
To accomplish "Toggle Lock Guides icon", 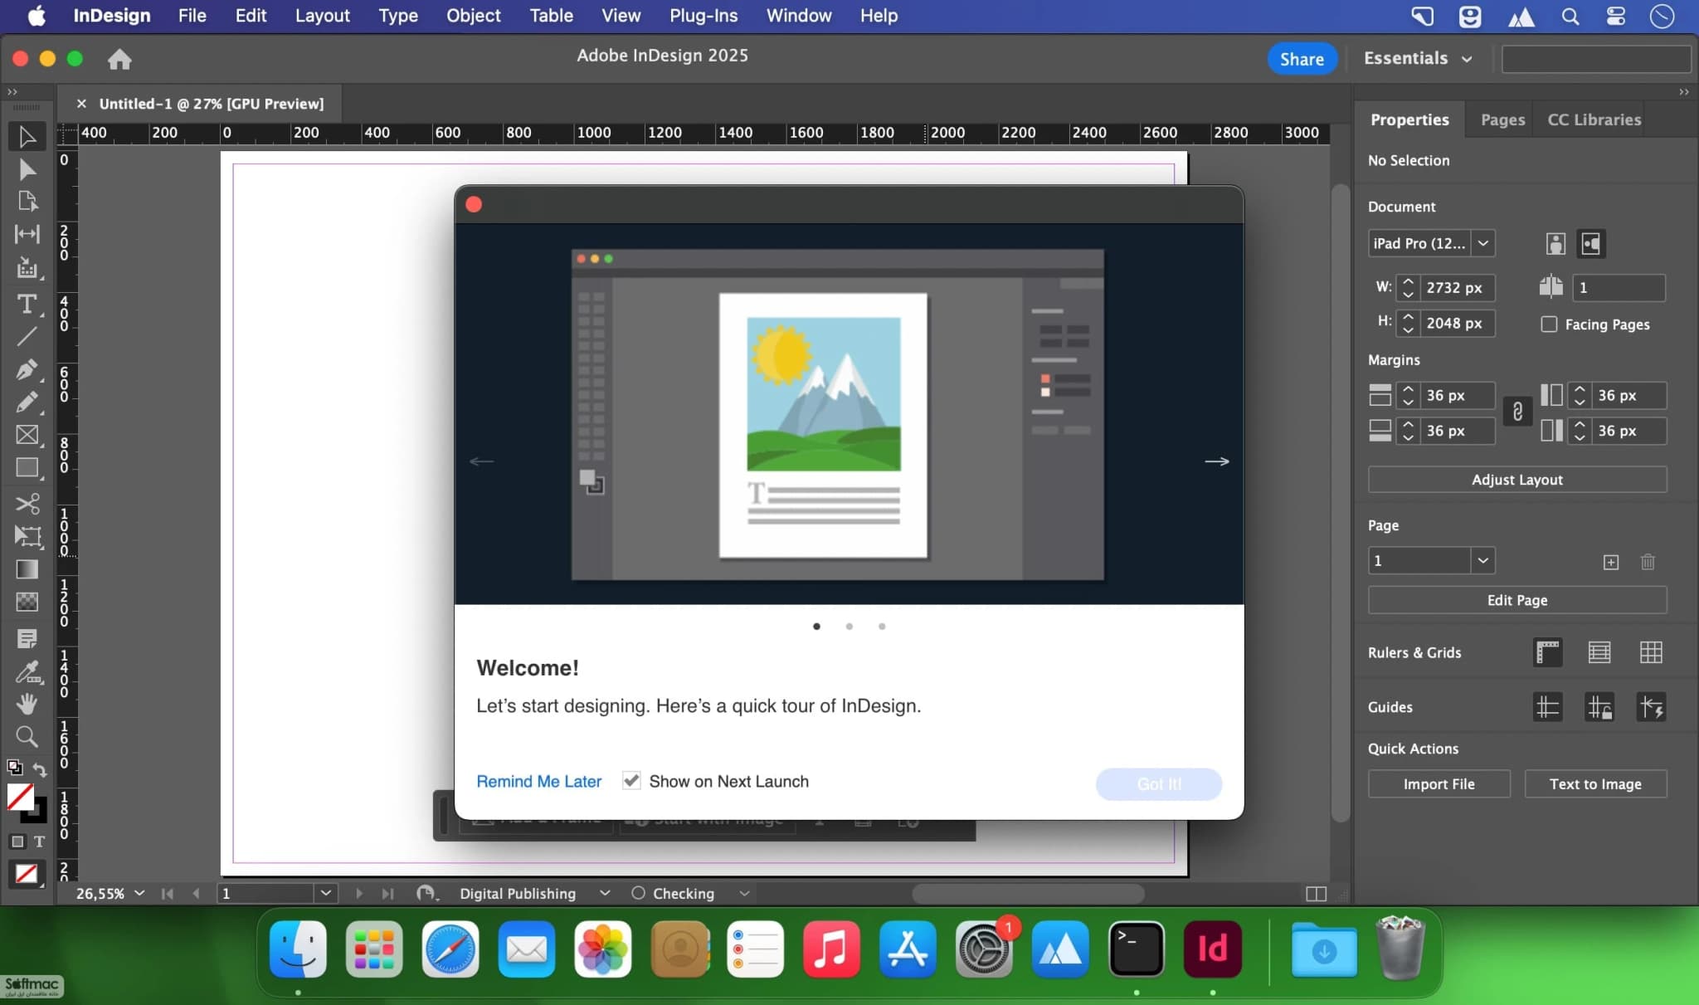I will [1599, 707].
